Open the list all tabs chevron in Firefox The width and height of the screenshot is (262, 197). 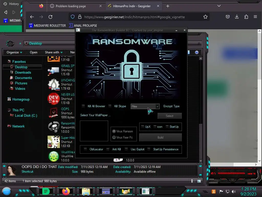coord(219,6)
